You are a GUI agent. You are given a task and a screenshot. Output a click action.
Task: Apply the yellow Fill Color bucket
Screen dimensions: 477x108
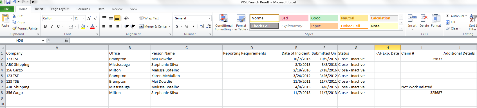click(x=83, y=26)
